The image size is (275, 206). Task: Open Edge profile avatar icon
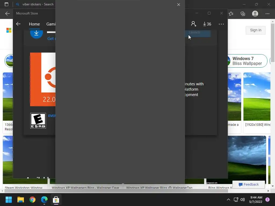pyautogui.click(x=255, y=14)
